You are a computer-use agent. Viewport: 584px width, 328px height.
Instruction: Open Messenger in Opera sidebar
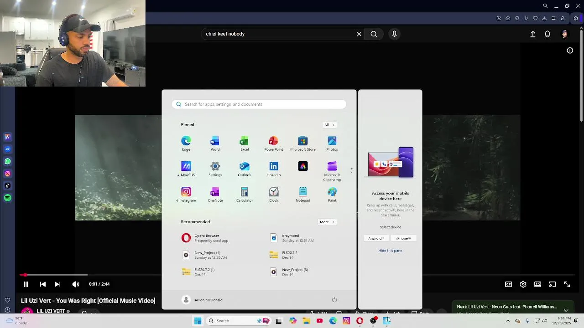coord(8,149)
